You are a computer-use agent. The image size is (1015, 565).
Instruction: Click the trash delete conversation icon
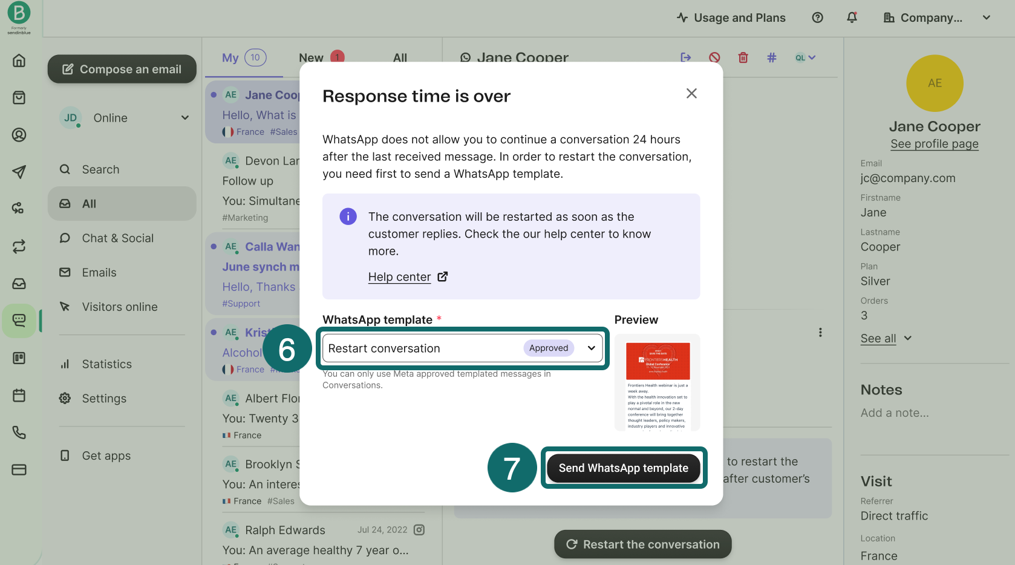[x=743, y=57]
